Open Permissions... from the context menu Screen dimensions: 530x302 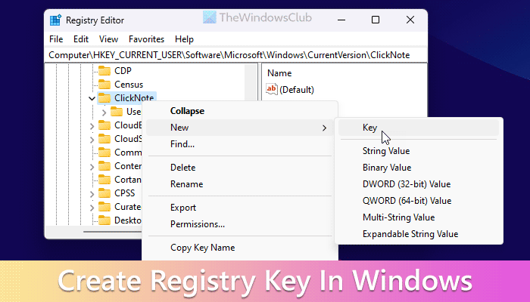pos(240,224)
